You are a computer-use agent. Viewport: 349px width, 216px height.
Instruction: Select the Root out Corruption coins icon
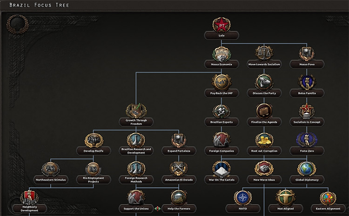tap(264, 140)
